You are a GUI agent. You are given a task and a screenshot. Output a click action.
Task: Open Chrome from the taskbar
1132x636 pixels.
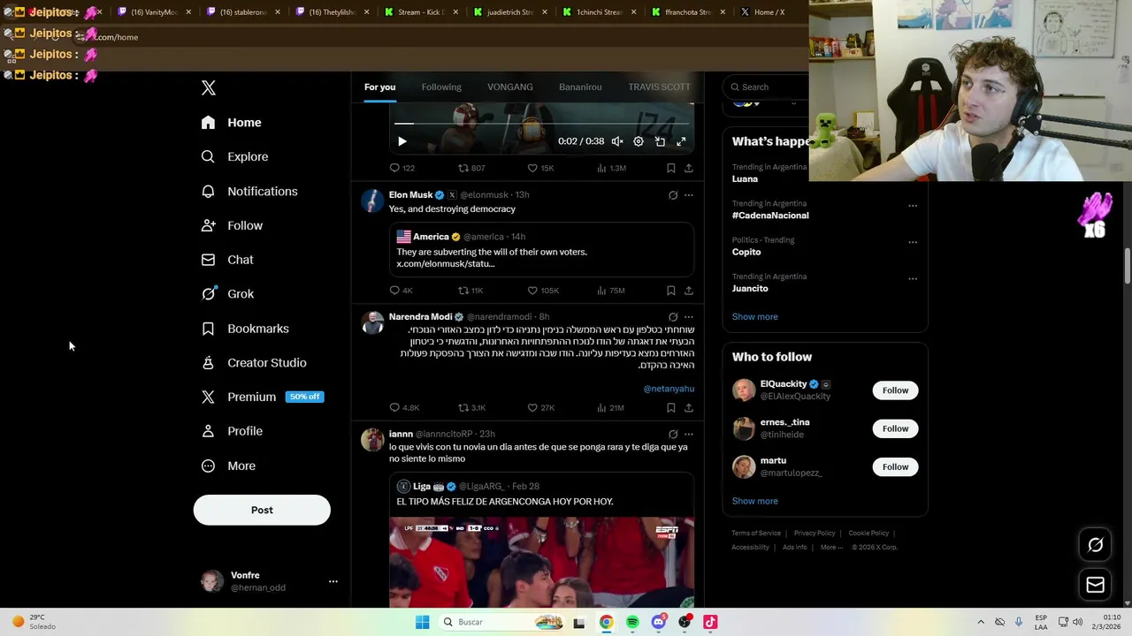coord(606,622)
